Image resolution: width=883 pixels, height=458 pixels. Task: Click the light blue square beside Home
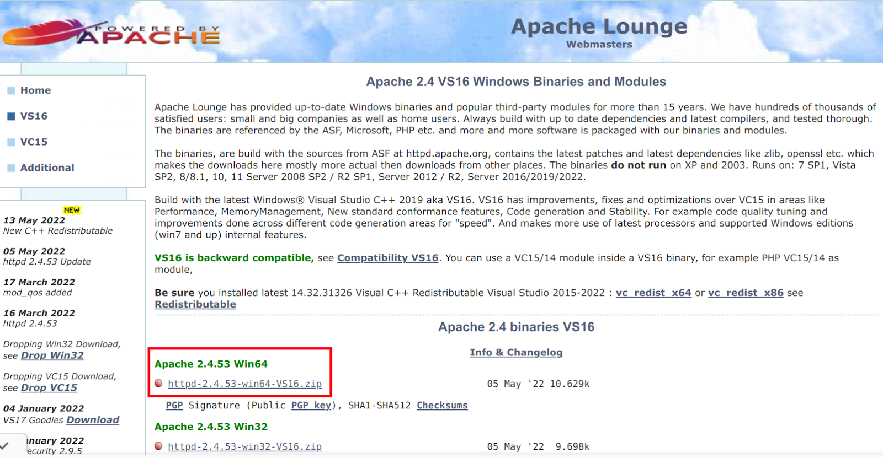[11, 90]
